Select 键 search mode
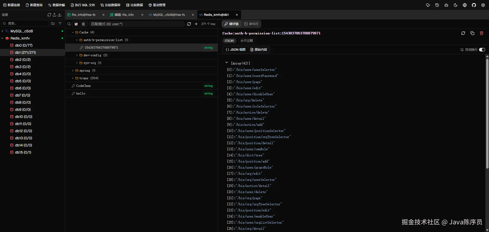 pyautogui.click(x=76, y=24)
